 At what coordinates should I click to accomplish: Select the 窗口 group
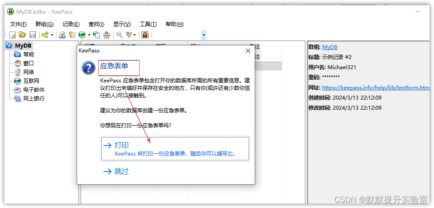(x=29, y=63)
